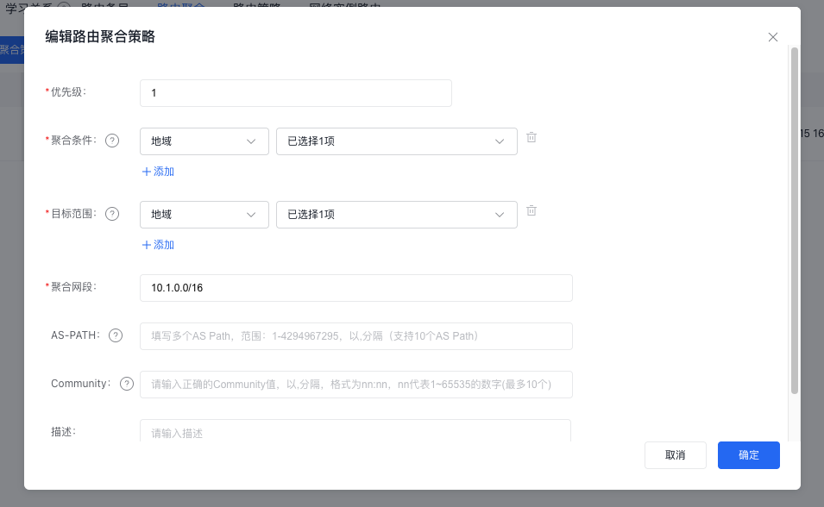The height and width of the screenshot is (507, 824).
Task: Click the 编辑路由聚合策略 dialog title
Action: [100, 37]
